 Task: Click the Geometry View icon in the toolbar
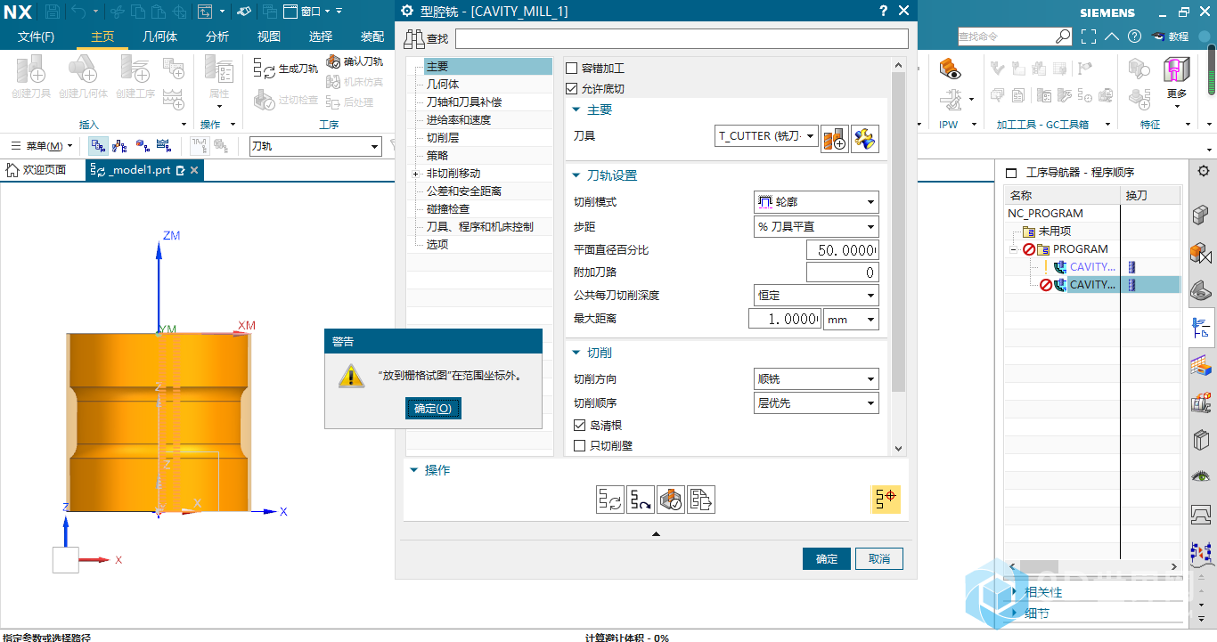click(142, 146)
